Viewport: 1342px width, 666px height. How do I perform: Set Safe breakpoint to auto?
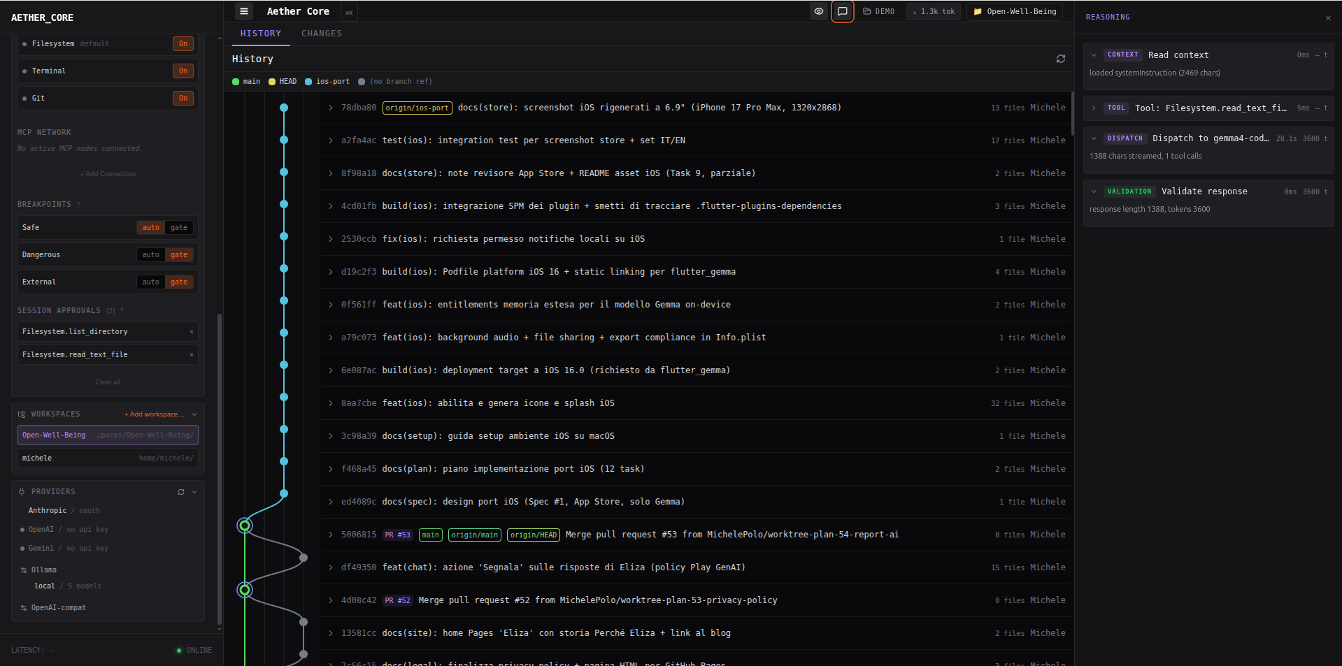(x=151, y=227)
